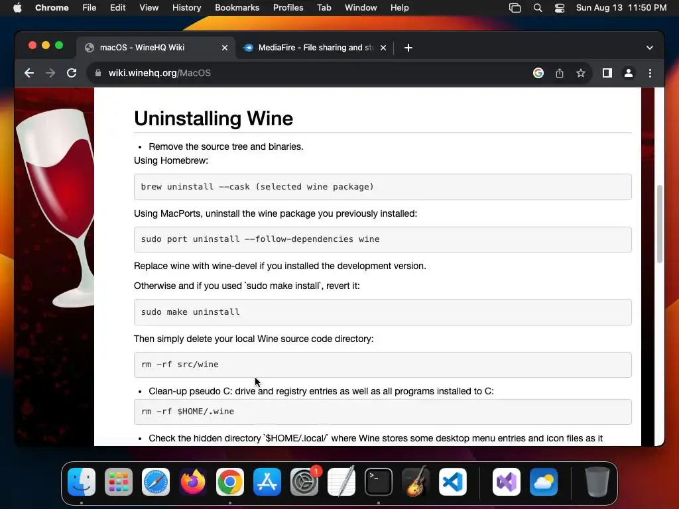
Task: Click the browser forward arrow
Action: [x=50, y=73]
